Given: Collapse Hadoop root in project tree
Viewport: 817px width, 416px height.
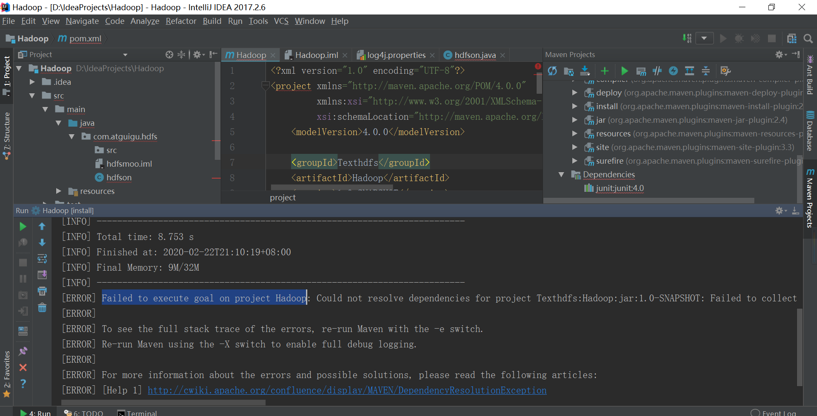Looking at the screenshot, I should (19, 68).
